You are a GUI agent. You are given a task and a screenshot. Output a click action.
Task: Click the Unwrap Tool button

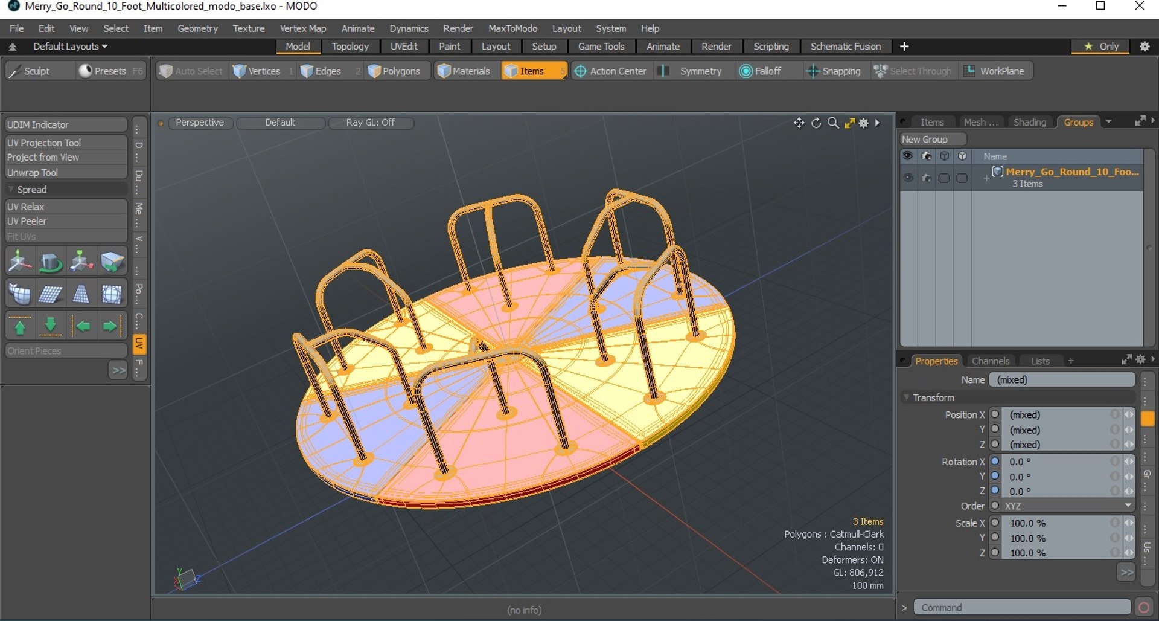(x=66, y=172)
